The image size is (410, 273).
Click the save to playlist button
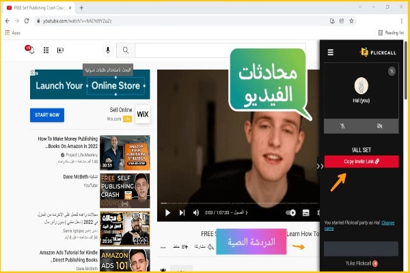[180, 246]
